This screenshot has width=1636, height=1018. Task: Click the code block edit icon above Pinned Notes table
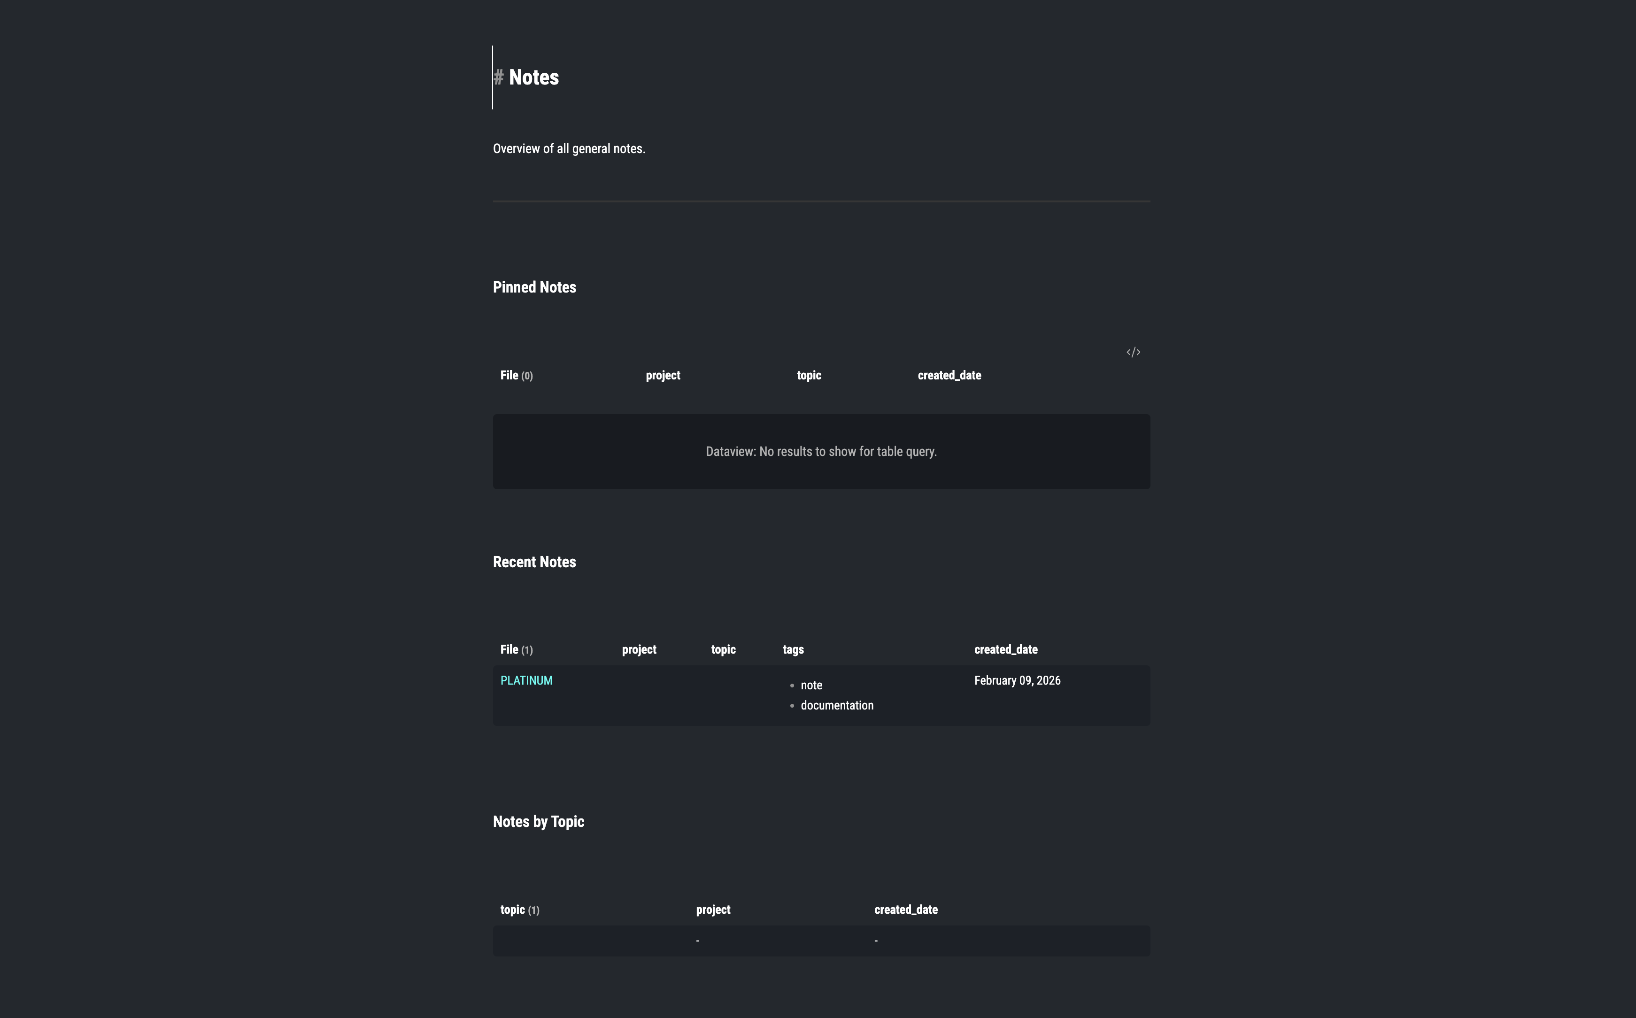[x=1133, y=351]
